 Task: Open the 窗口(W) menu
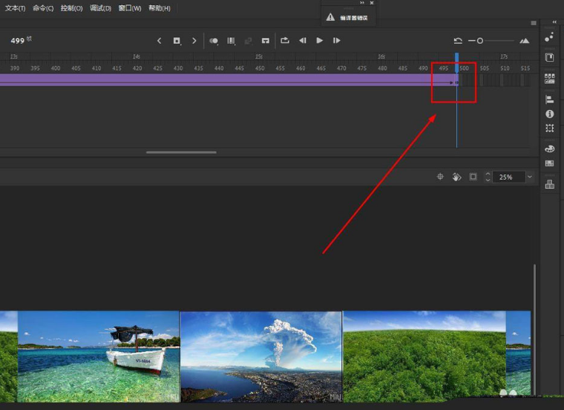pyautogui.click(x=130, y=8)
